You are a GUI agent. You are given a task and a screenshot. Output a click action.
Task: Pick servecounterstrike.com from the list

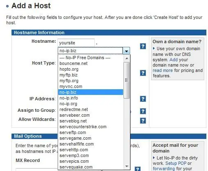pyautogui.click(x=91, y=127)
